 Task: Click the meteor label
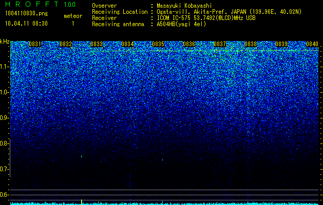(73, 16)
